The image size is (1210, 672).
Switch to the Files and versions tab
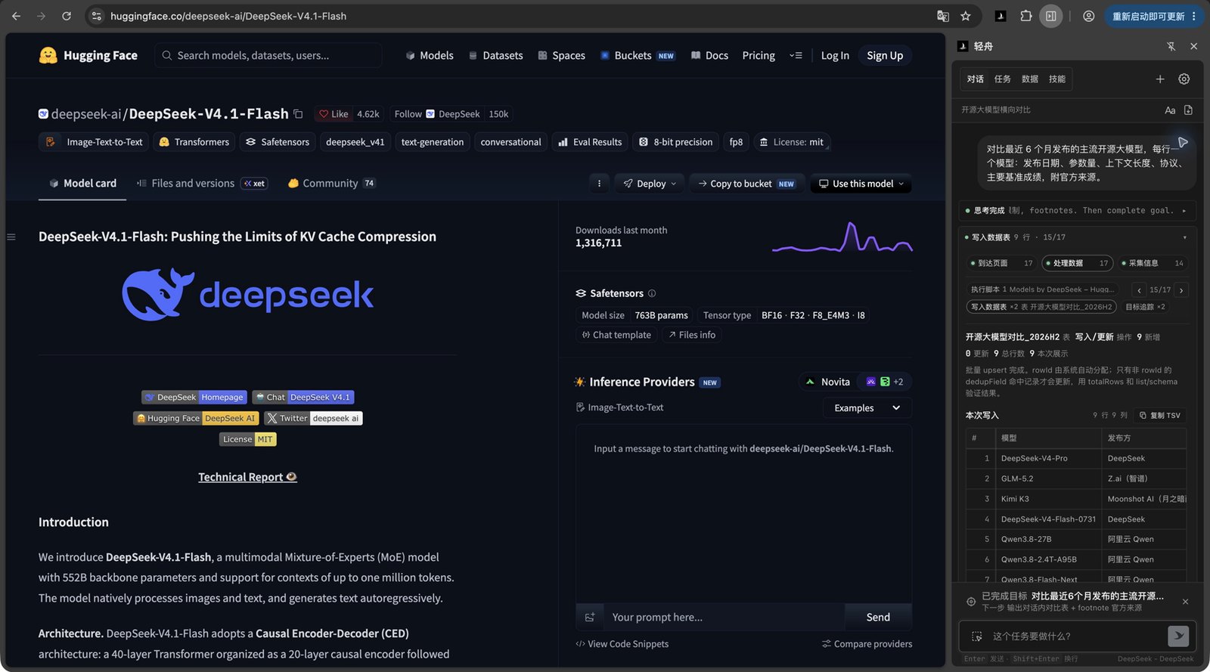201,184
